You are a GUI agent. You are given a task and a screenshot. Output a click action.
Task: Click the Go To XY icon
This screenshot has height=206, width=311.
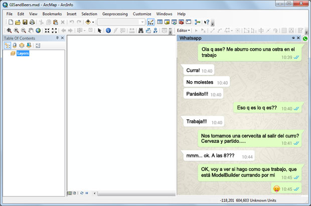pyautogui.click(x=155, y=31)
